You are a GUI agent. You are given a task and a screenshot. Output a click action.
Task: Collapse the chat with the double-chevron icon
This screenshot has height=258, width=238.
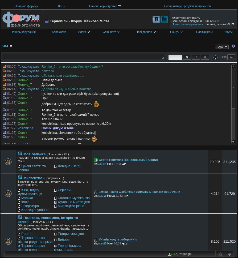click(233, 46)
